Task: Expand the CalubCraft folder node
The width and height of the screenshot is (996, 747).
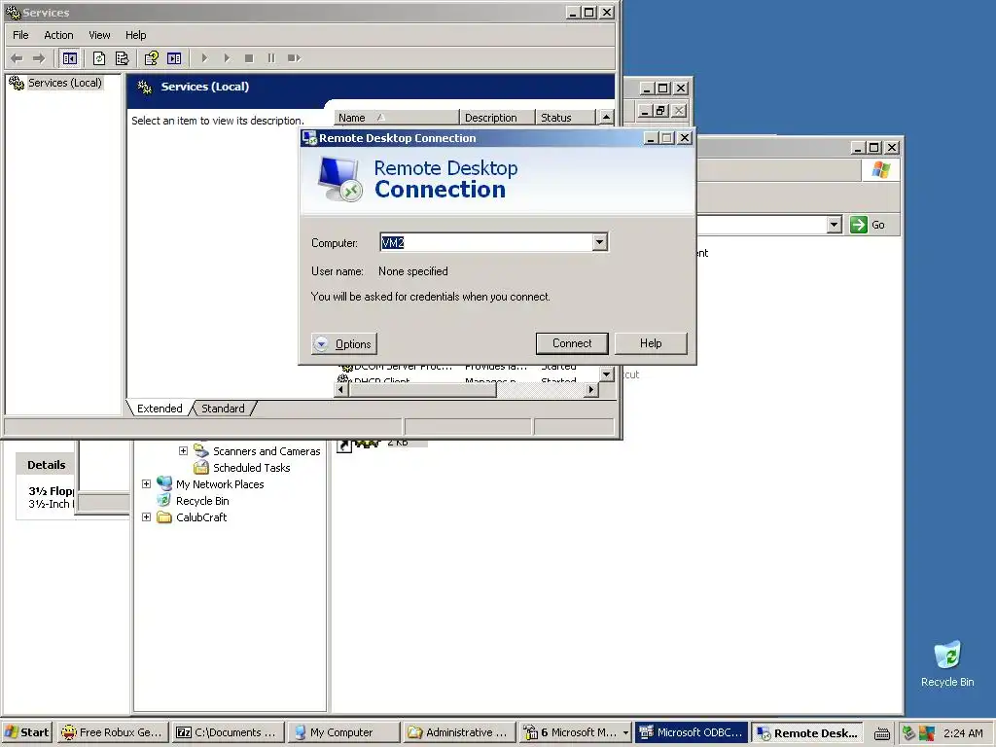Action: point(146,517)
